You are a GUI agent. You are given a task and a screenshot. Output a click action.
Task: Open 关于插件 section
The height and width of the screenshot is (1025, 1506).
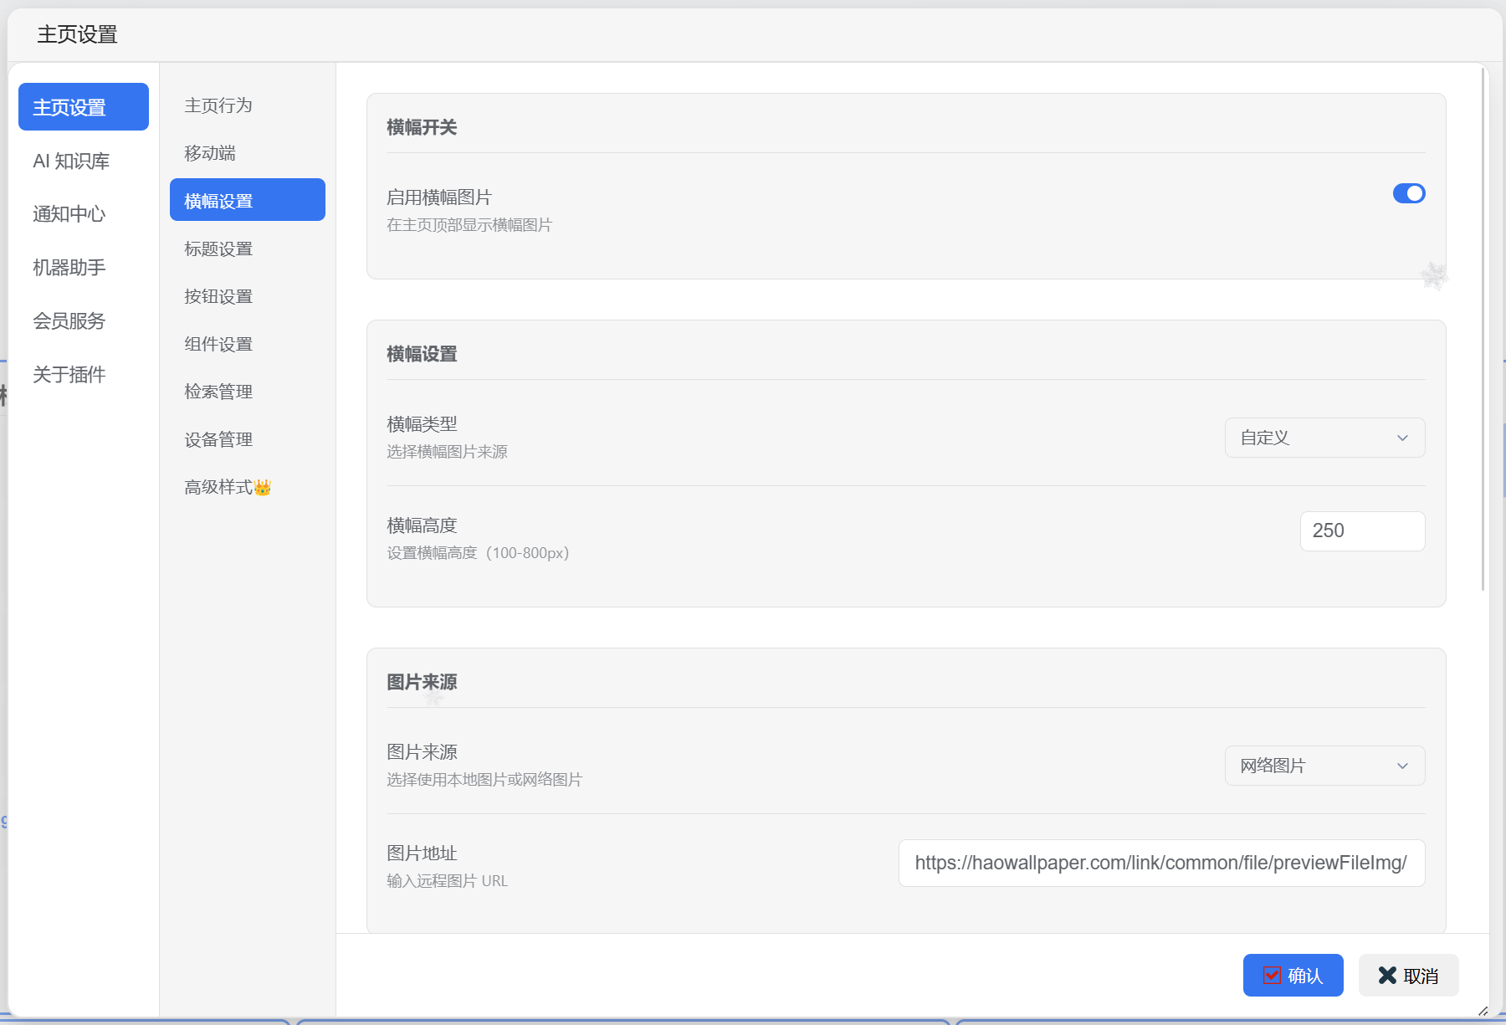point(84,375)
